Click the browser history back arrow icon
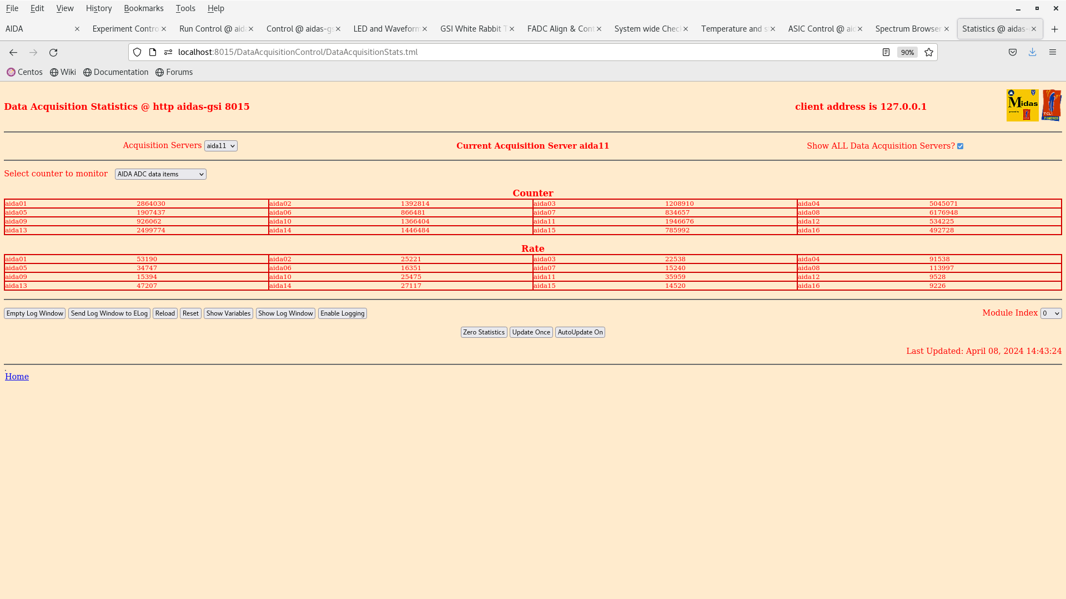The height and width of the screenshot is (599, 1066). [x=13, y=52]
